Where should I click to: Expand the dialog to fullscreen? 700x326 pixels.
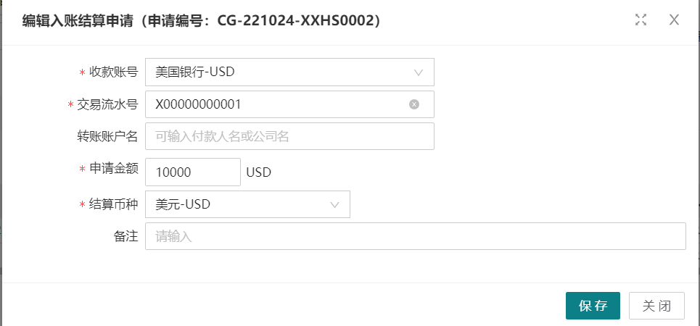click(x=641, y=20)
